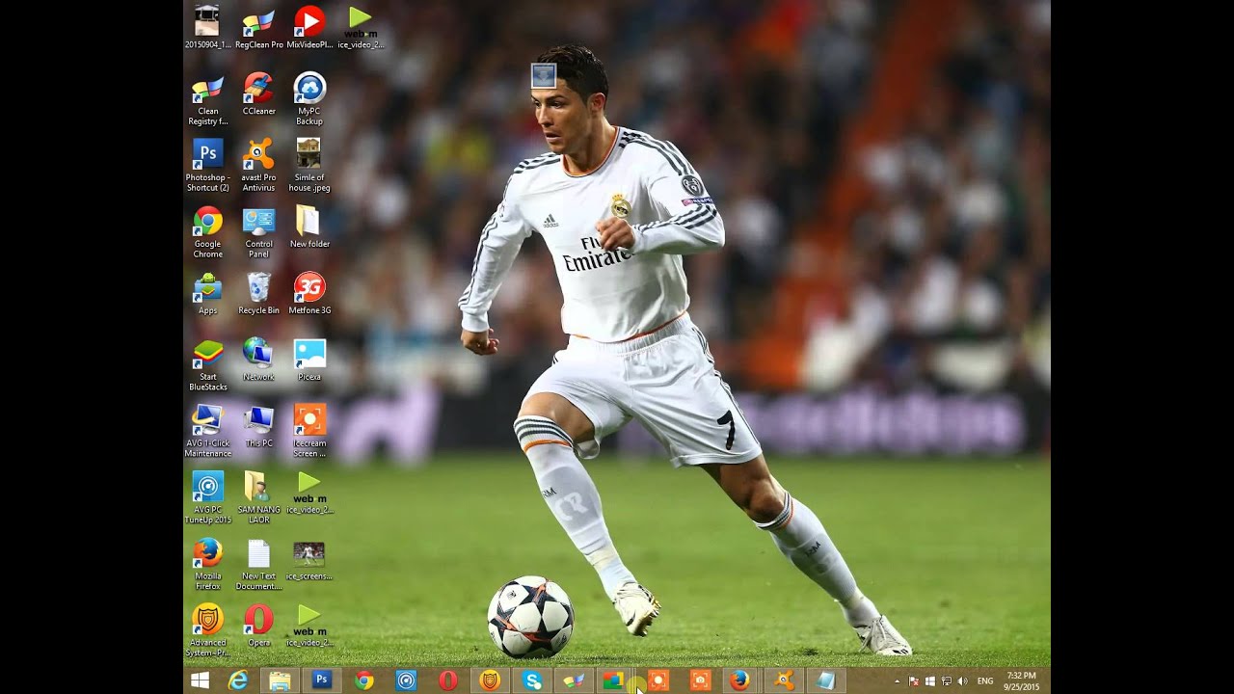Switch the ENG input language indicator
This screenshot has width=1234, height=694.
click(985, 681)
